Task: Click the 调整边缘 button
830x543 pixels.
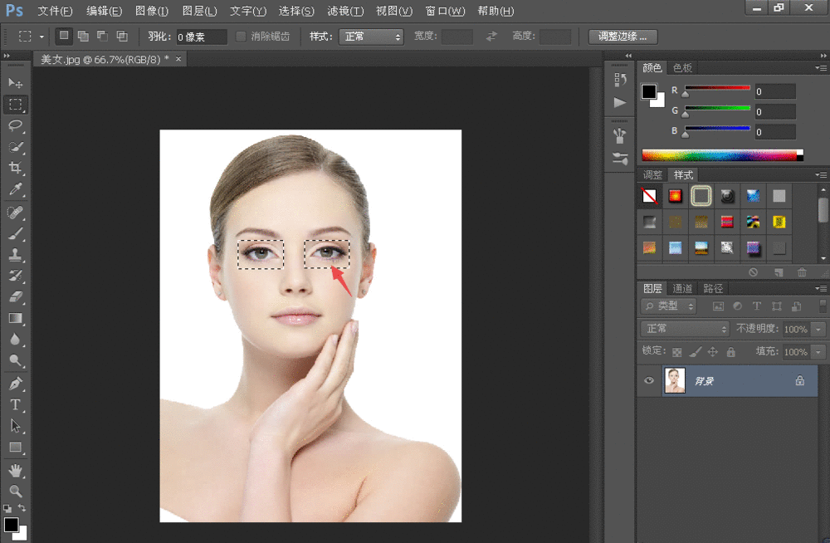Action: (622, 37)
